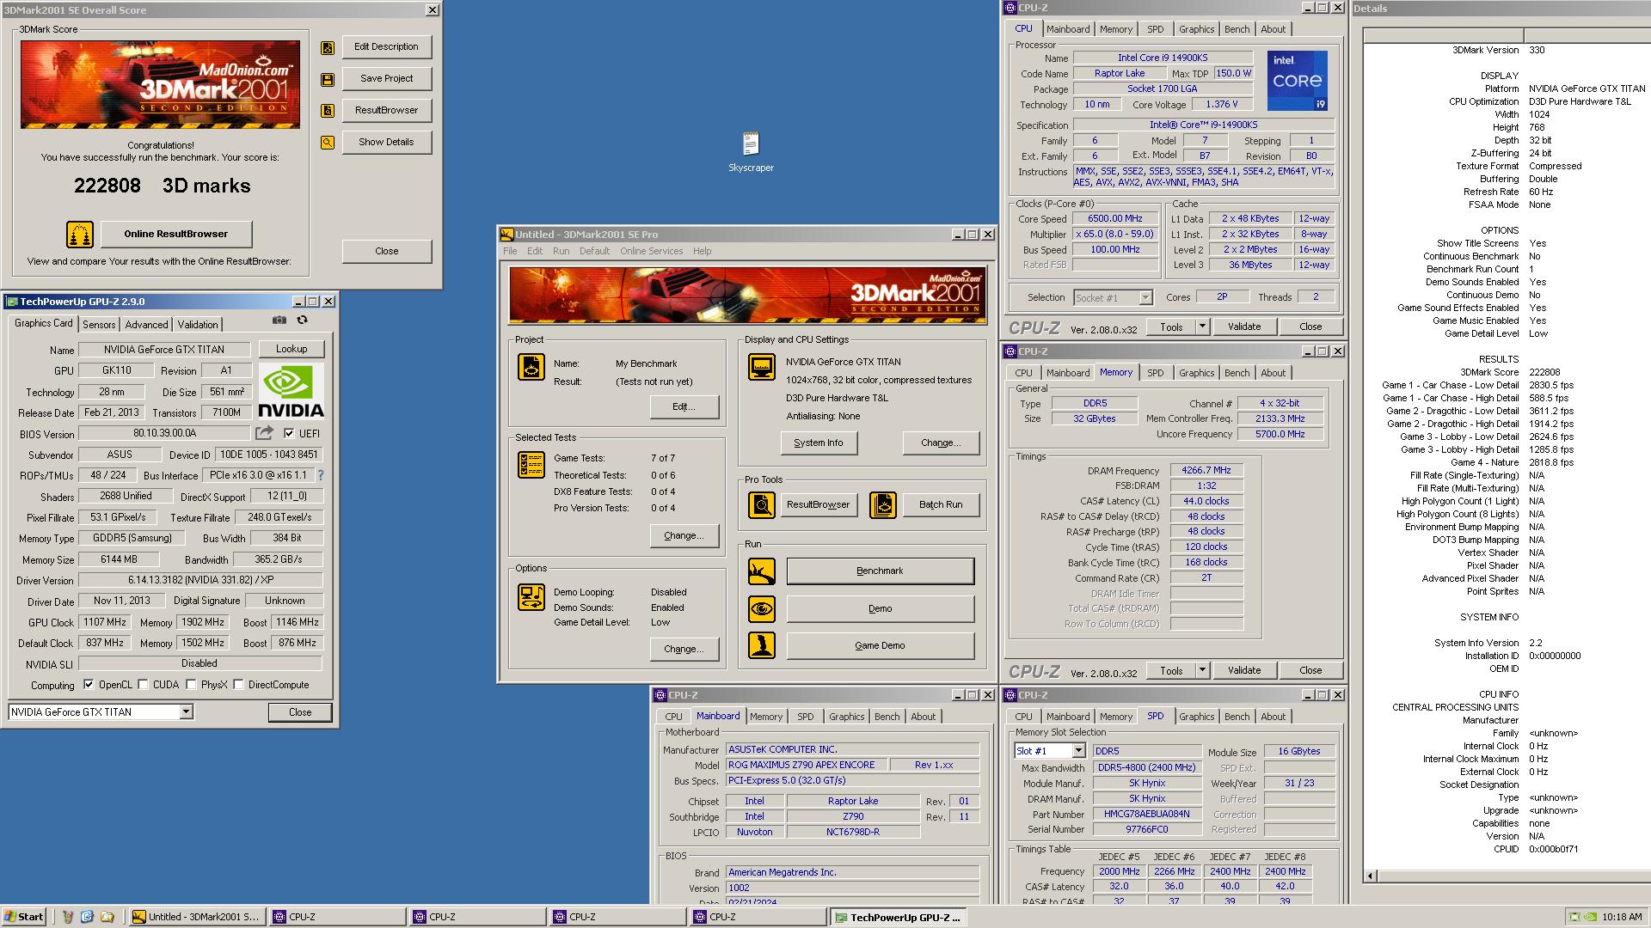This screenshot has width=1651, height=928.
Task: Click the GPU-Z refresh icon
Action: [302, 320]
